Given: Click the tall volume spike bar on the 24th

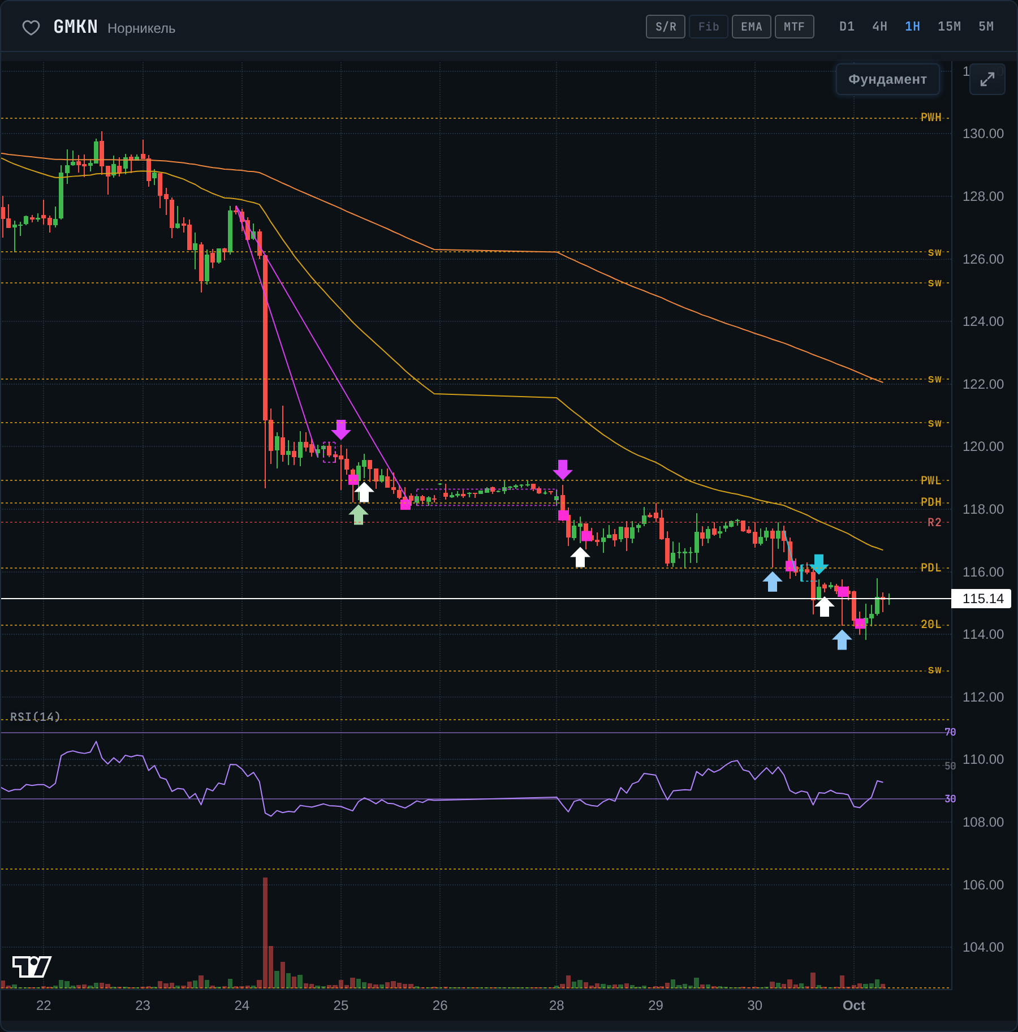Looking at the screenshot, I should coord(265,932).
